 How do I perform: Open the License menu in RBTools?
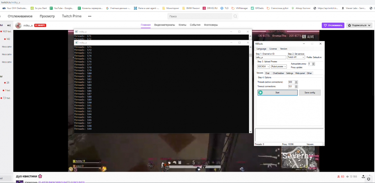click(x=273, y=49)
